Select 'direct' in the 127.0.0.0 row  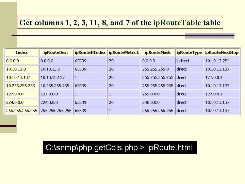click(x=189, y=94)
